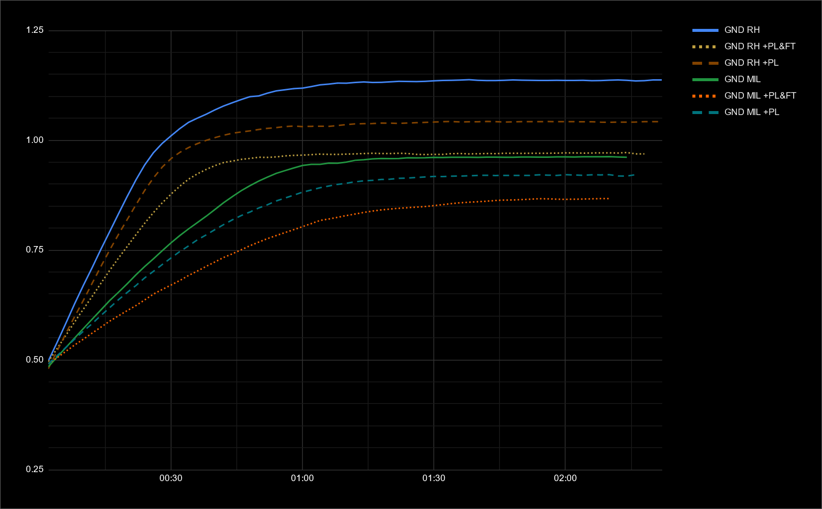Click the 01:30 x-axis time label
822x509 pixels.
[434, 478]
